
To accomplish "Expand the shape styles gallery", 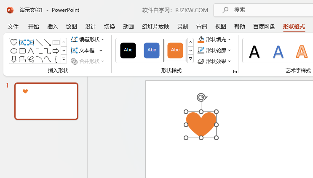I will coord(191,58).
